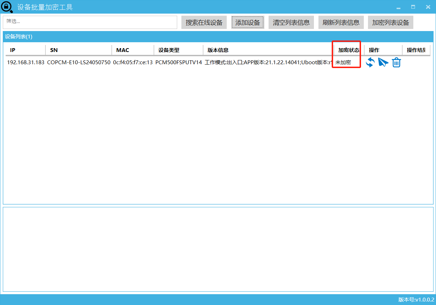Click the 操作结果 column header

click(x=416, y=50)
